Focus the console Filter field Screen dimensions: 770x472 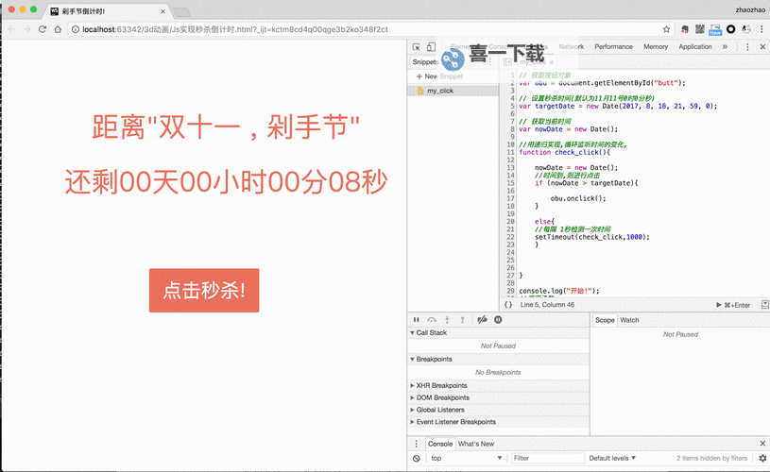point(547,458)
